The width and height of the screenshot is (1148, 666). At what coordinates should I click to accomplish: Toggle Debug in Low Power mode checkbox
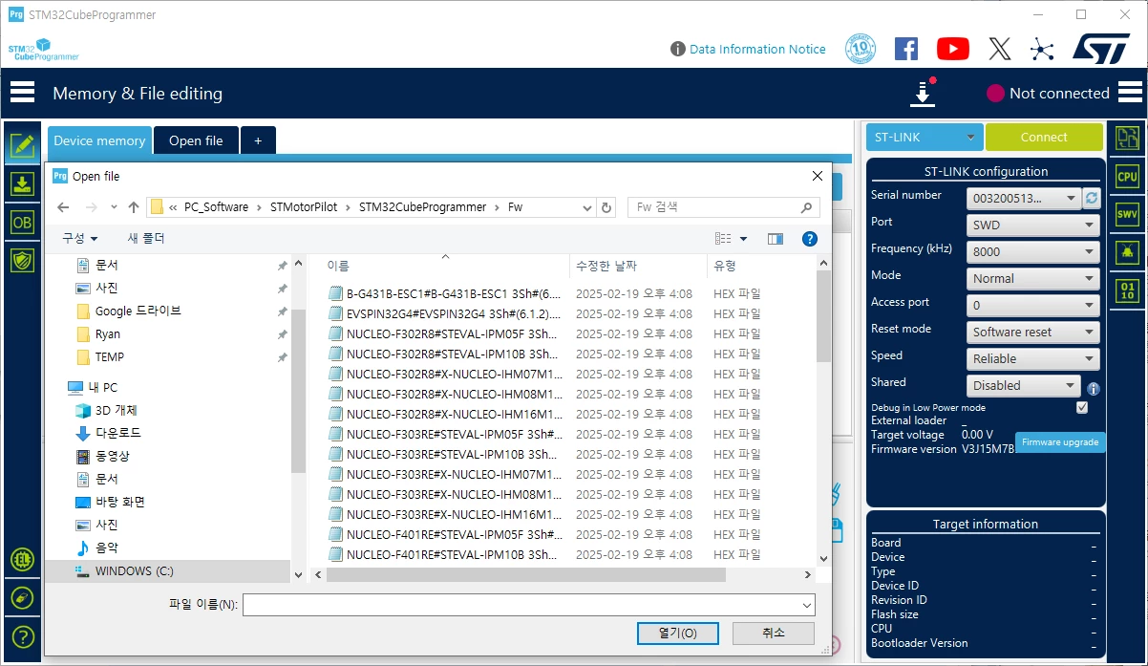pos(1082,407)
